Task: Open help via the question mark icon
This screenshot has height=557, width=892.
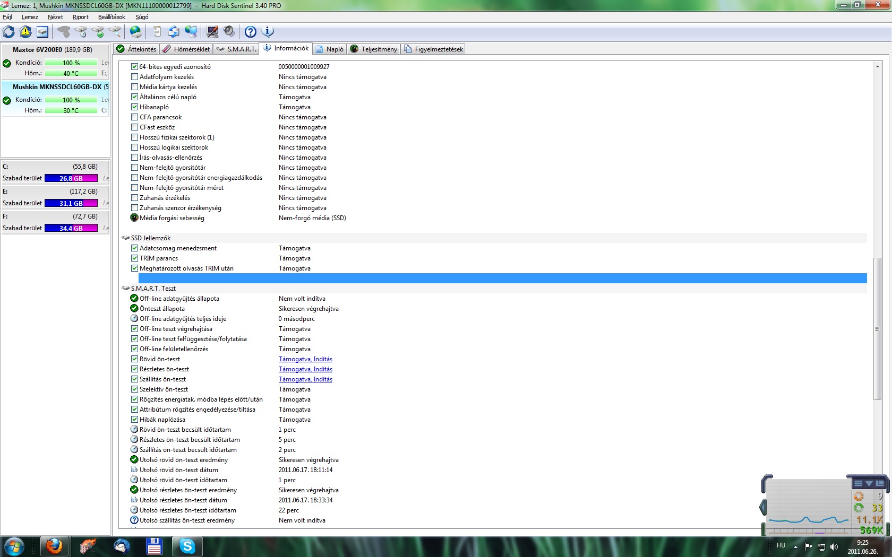Action: point(251,32)
